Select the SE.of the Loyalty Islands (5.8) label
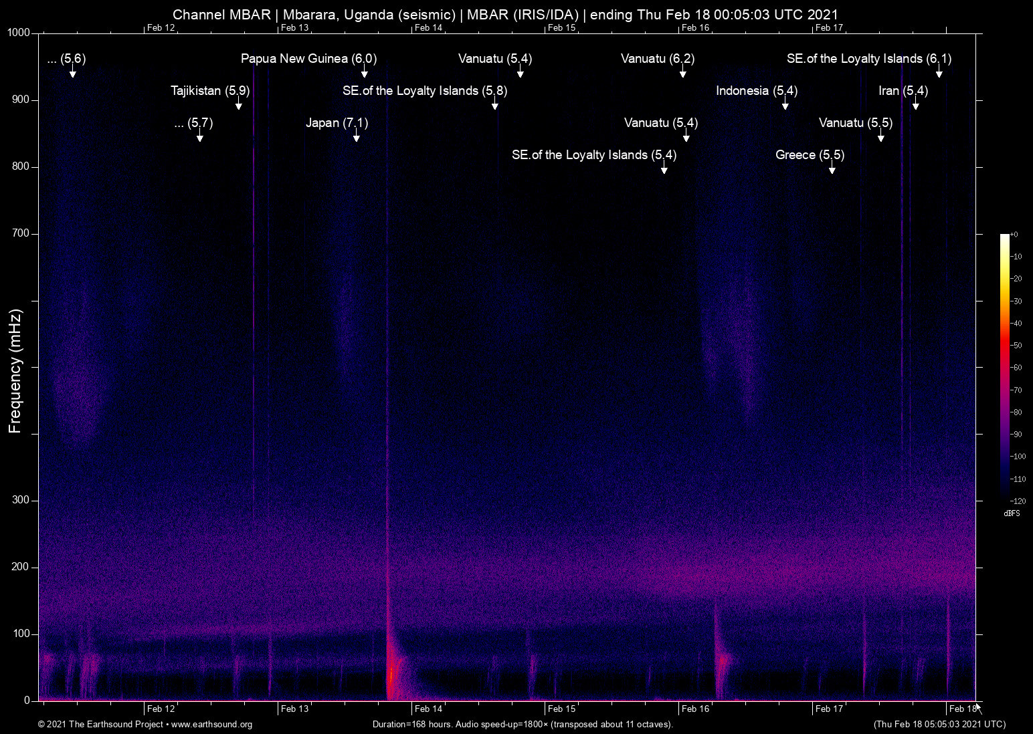 pos(425,91)
